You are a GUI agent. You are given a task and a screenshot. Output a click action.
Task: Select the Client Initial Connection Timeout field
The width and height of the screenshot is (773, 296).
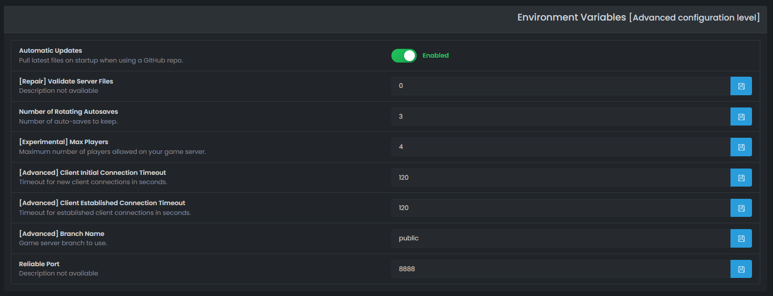coord(560,178)
